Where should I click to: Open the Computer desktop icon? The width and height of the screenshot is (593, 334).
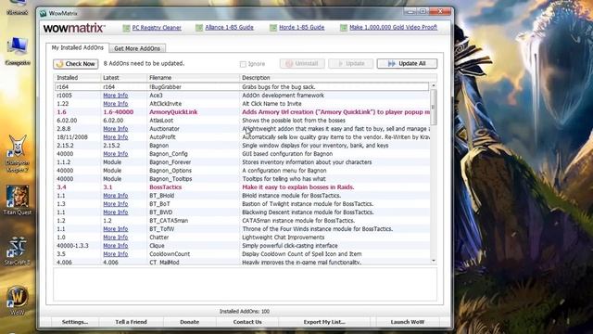click(x=18, y=51)
